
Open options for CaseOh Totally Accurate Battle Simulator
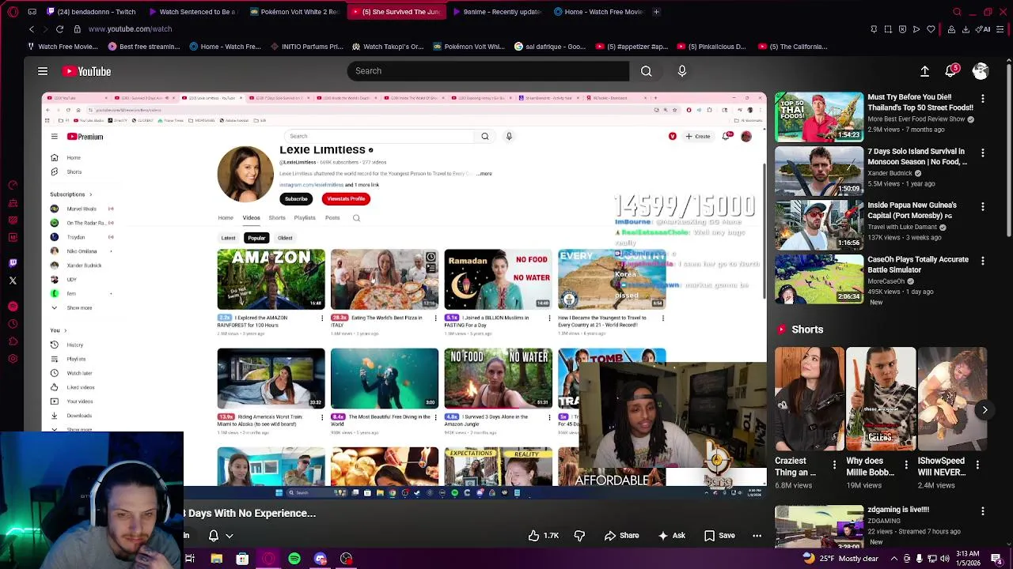point(983,260)
